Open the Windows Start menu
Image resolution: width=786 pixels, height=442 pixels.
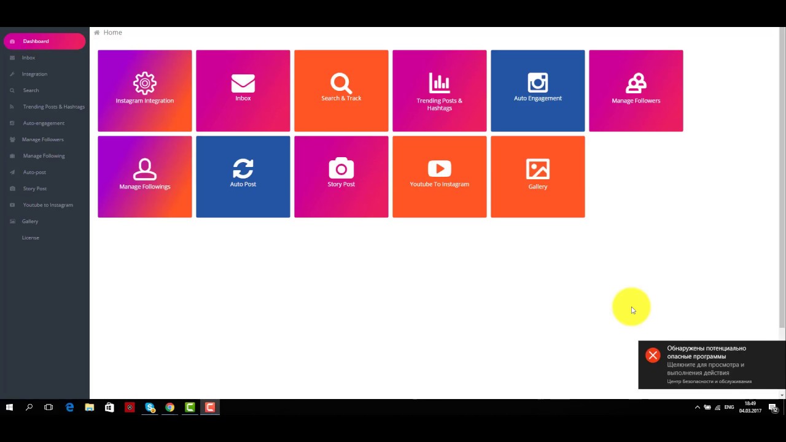[x=9, y=407]
